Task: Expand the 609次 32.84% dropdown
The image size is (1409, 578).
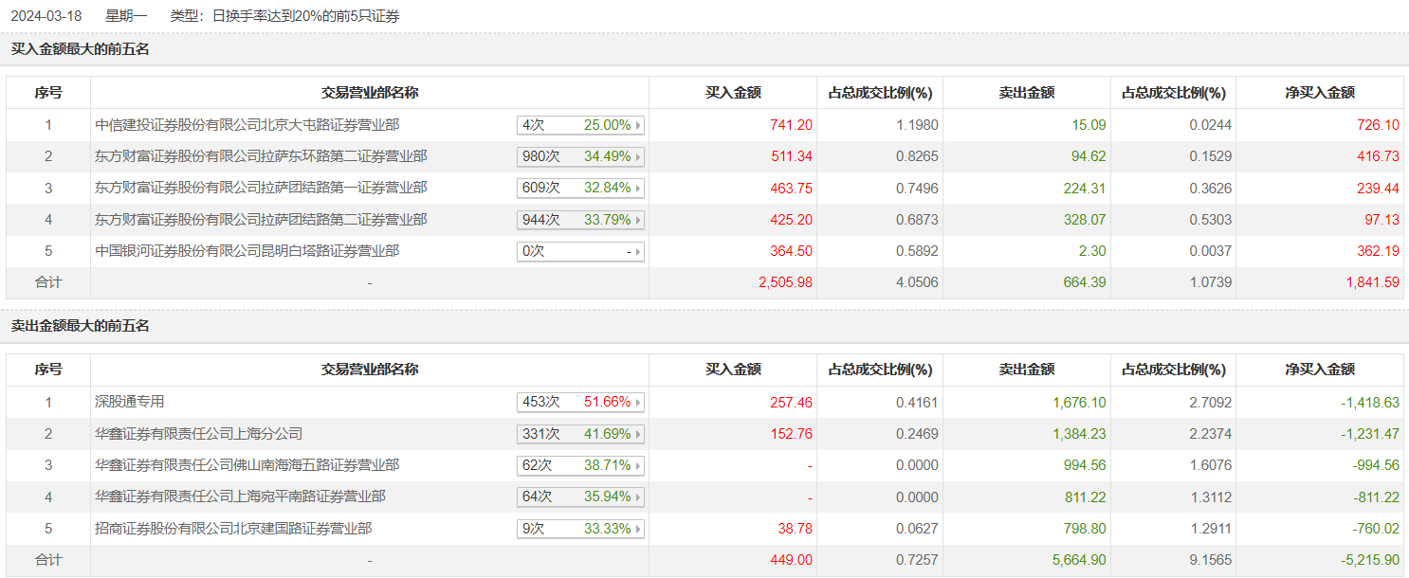Action: pos(580,188)
